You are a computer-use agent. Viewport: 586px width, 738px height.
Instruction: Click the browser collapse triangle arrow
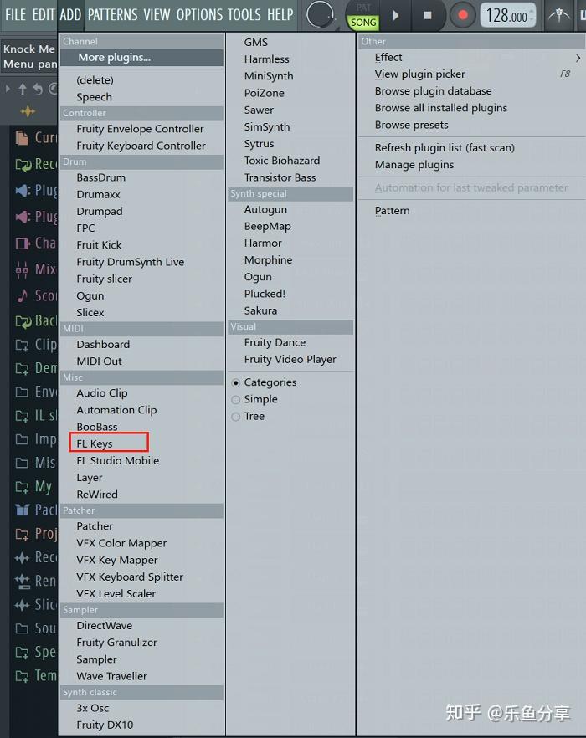click(8, 89)
